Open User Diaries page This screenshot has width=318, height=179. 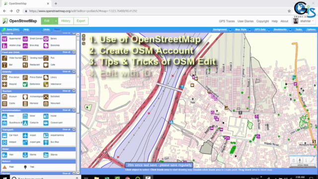tap(245, 21)
